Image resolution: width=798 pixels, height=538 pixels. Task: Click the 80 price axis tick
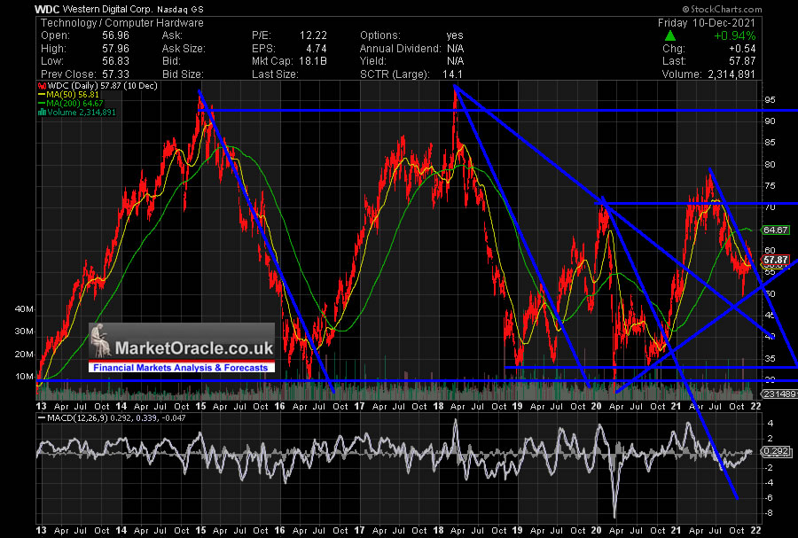[x=770, y=164]
